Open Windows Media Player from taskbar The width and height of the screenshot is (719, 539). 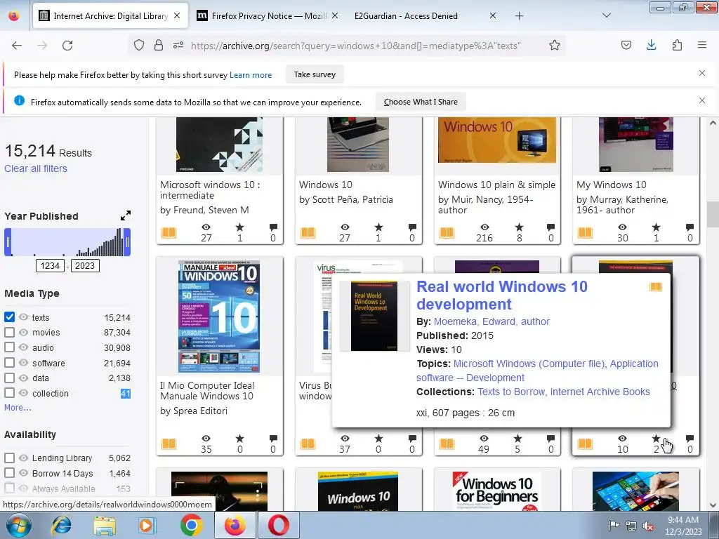(147, 525)
